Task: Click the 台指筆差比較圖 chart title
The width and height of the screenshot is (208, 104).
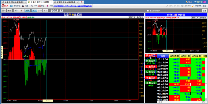Action: (73, 15)
